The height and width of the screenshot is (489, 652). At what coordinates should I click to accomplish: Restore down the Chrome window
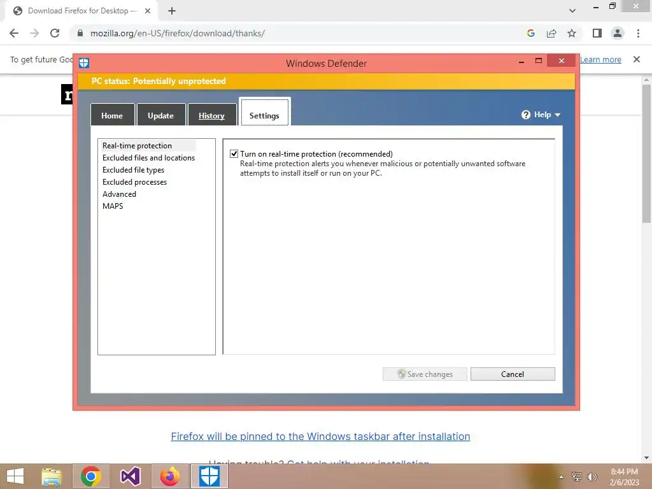[612, 6]
